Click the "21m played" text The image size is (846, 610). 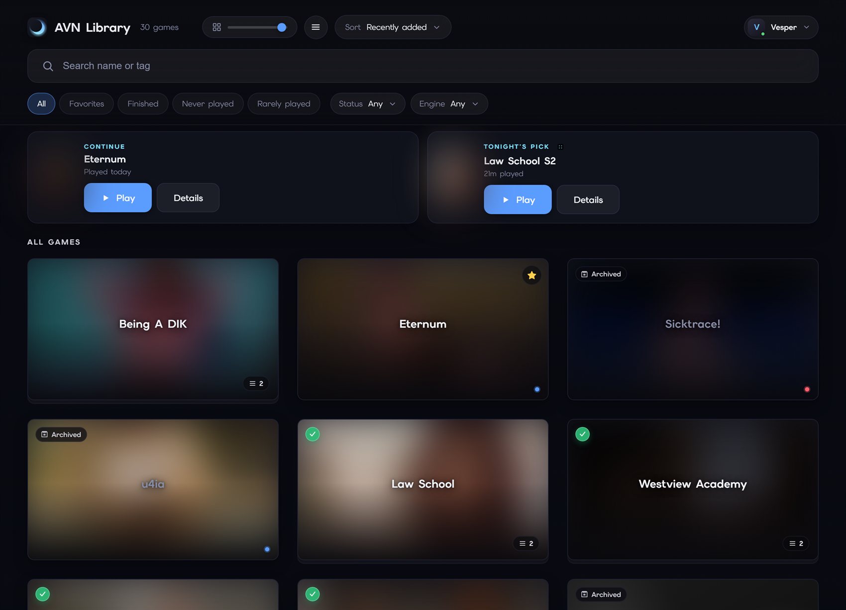coord(504,174)
